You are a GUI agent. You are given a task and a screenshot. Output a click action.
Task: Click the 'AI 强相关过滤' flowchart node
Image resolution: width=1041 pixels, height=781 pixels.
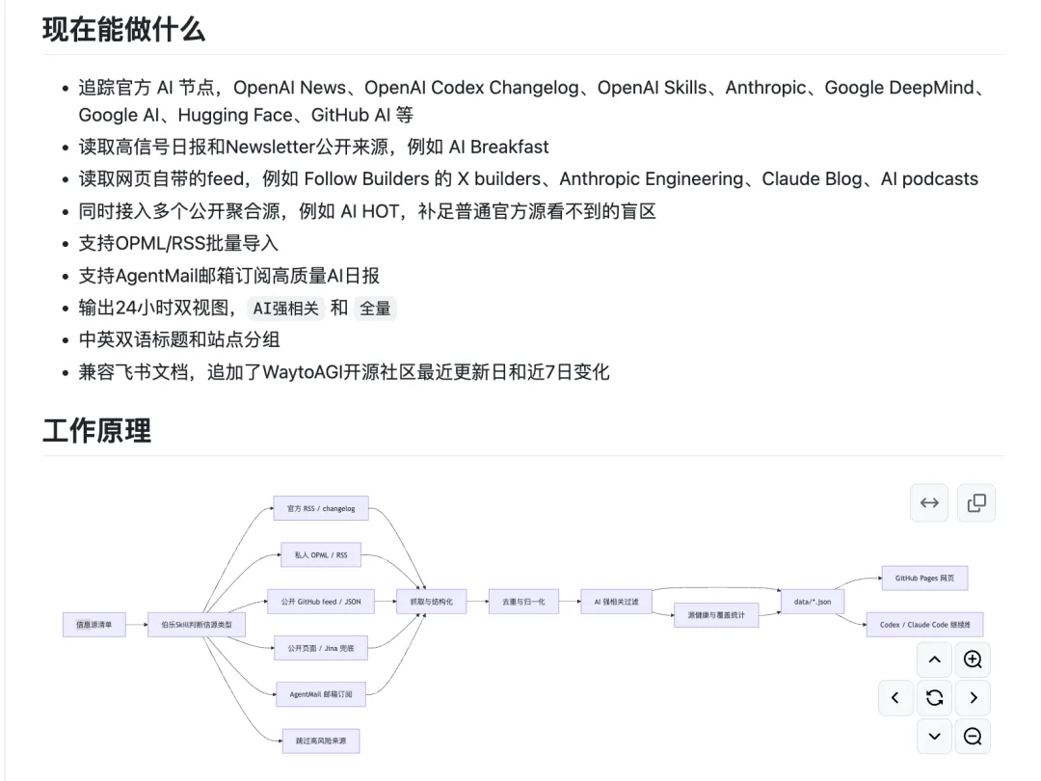pyautogui.click(x=616, y=602)
